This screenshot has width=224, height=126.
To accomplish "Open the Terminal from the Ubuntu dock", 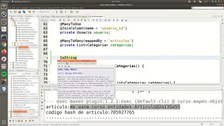I will tap(4, 37).
